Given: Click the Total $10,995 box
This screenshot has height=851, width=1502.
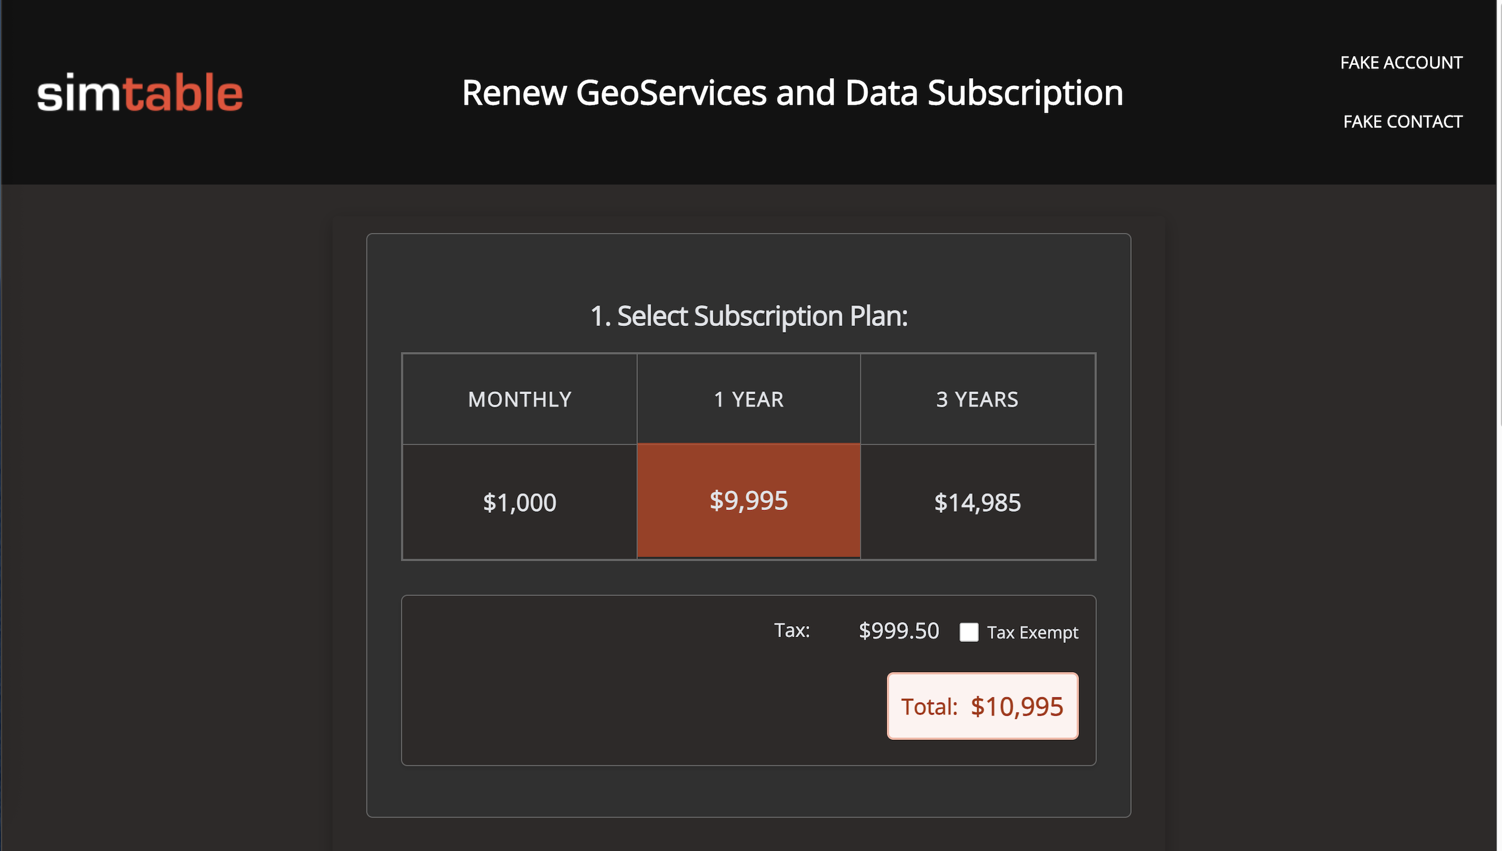Looking at the screenshot, I should coord(982,706).
